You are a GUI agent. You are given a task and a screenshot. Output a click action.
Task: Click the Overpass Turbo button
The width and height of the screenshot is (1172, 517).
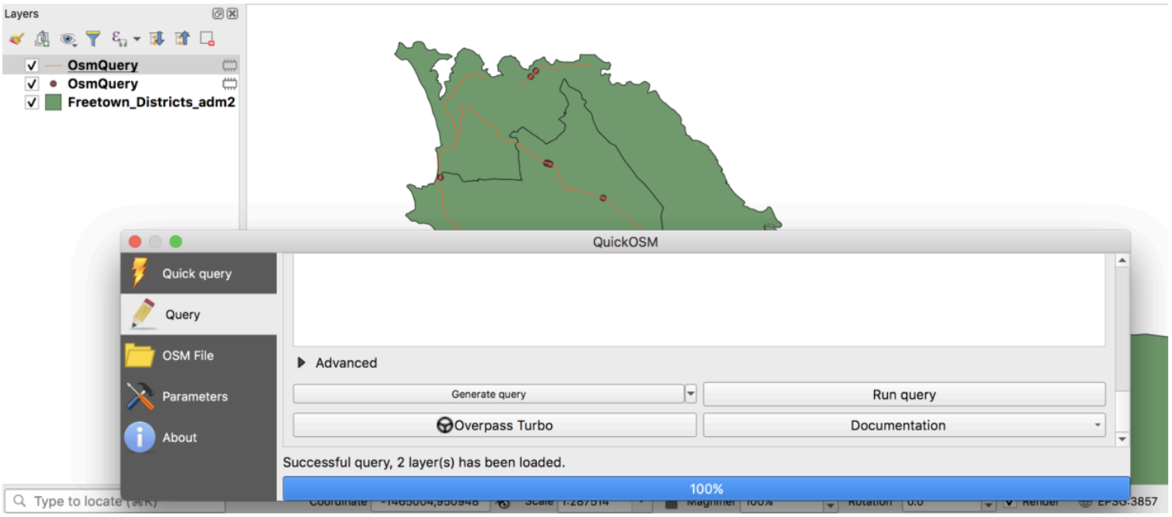coord(495,425)
